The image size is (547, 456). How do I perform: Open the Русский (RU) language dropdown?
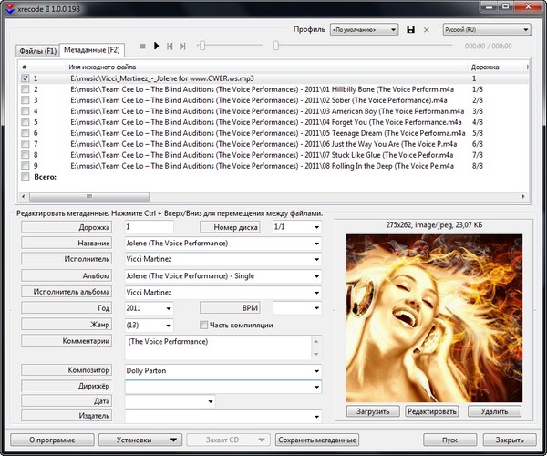[486, 30]
